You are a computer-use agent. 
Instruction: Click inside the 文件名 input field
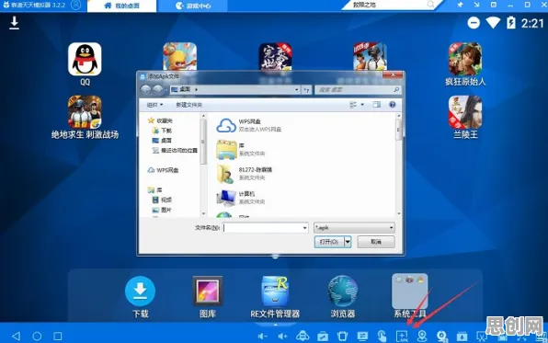click(262, 228)
